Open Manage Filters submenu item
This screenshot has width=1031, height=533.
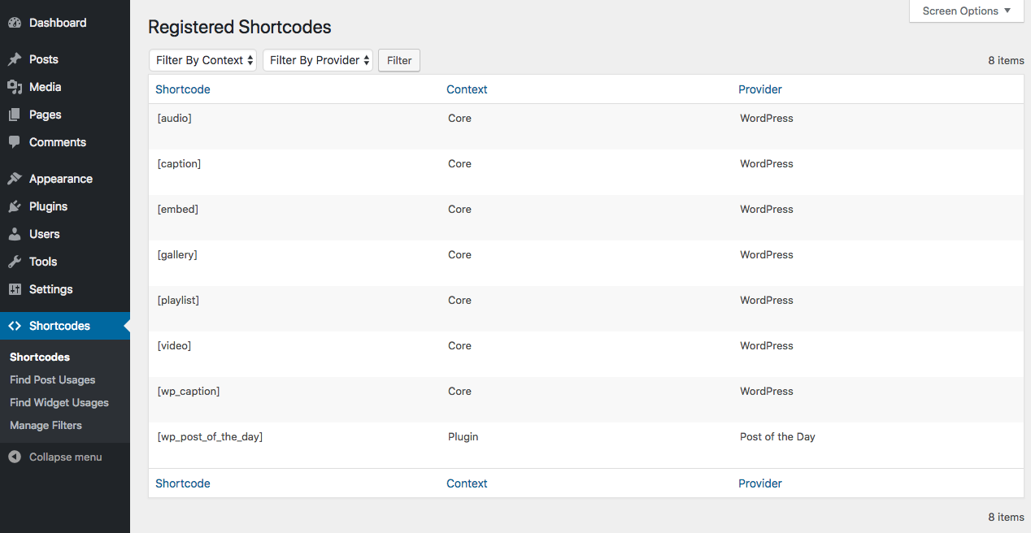[46, 425]
